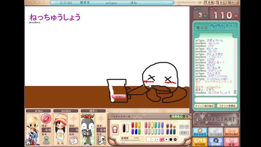Pick the bright green color crayon
Screen dimensions: 261x147
coord(139,131)
